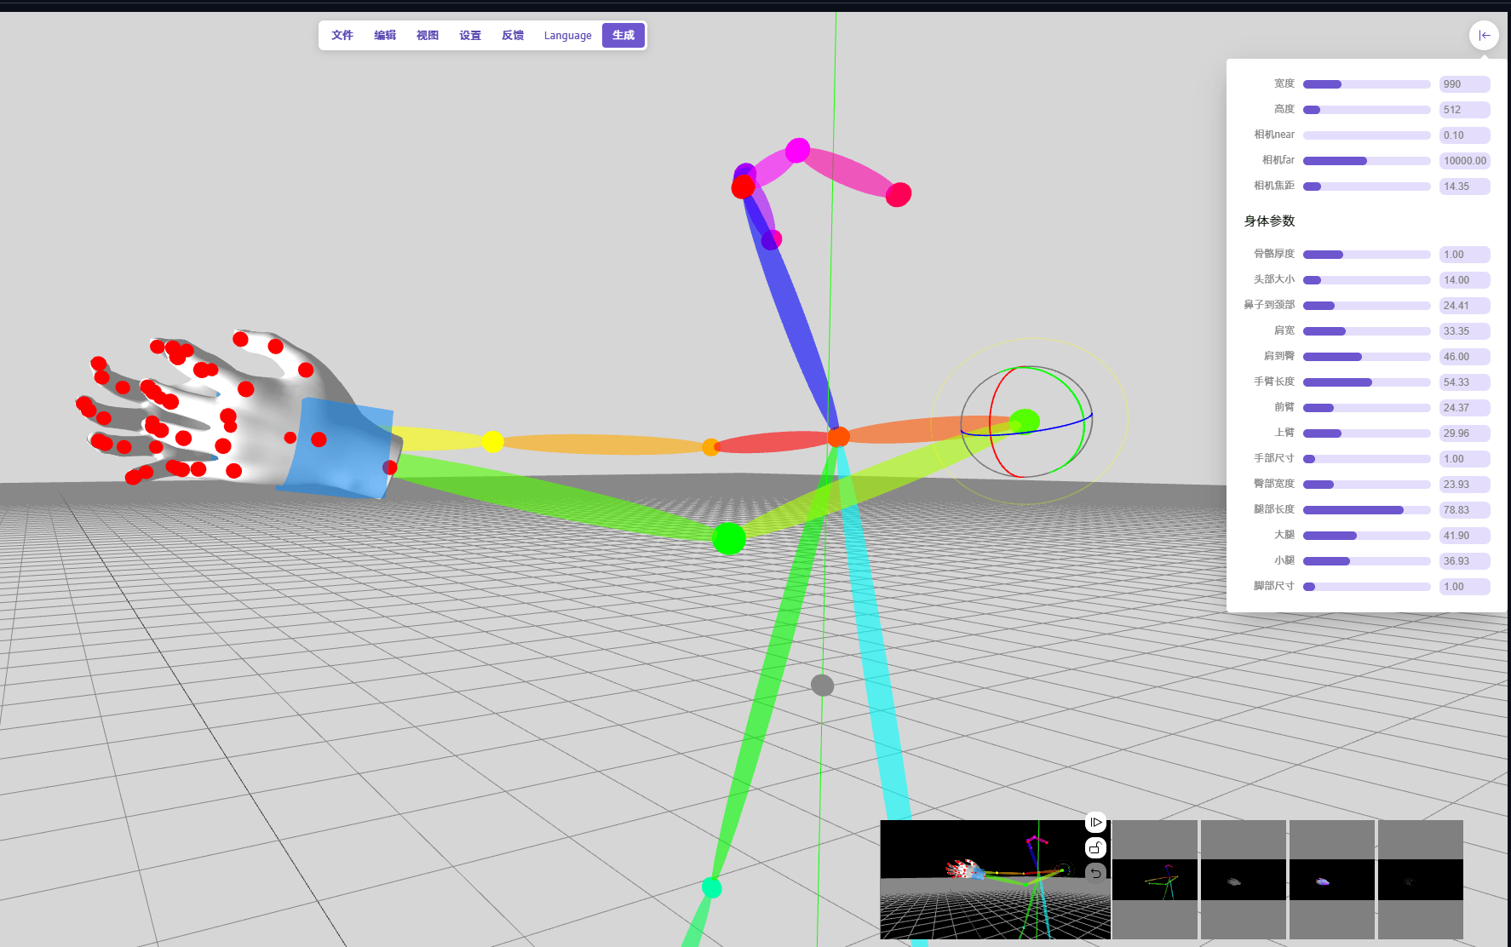The width and height of the screenshot is (1511, 947).
Task: Click the run preview icon above camera thumbnail
Action: coord(1096,823)
